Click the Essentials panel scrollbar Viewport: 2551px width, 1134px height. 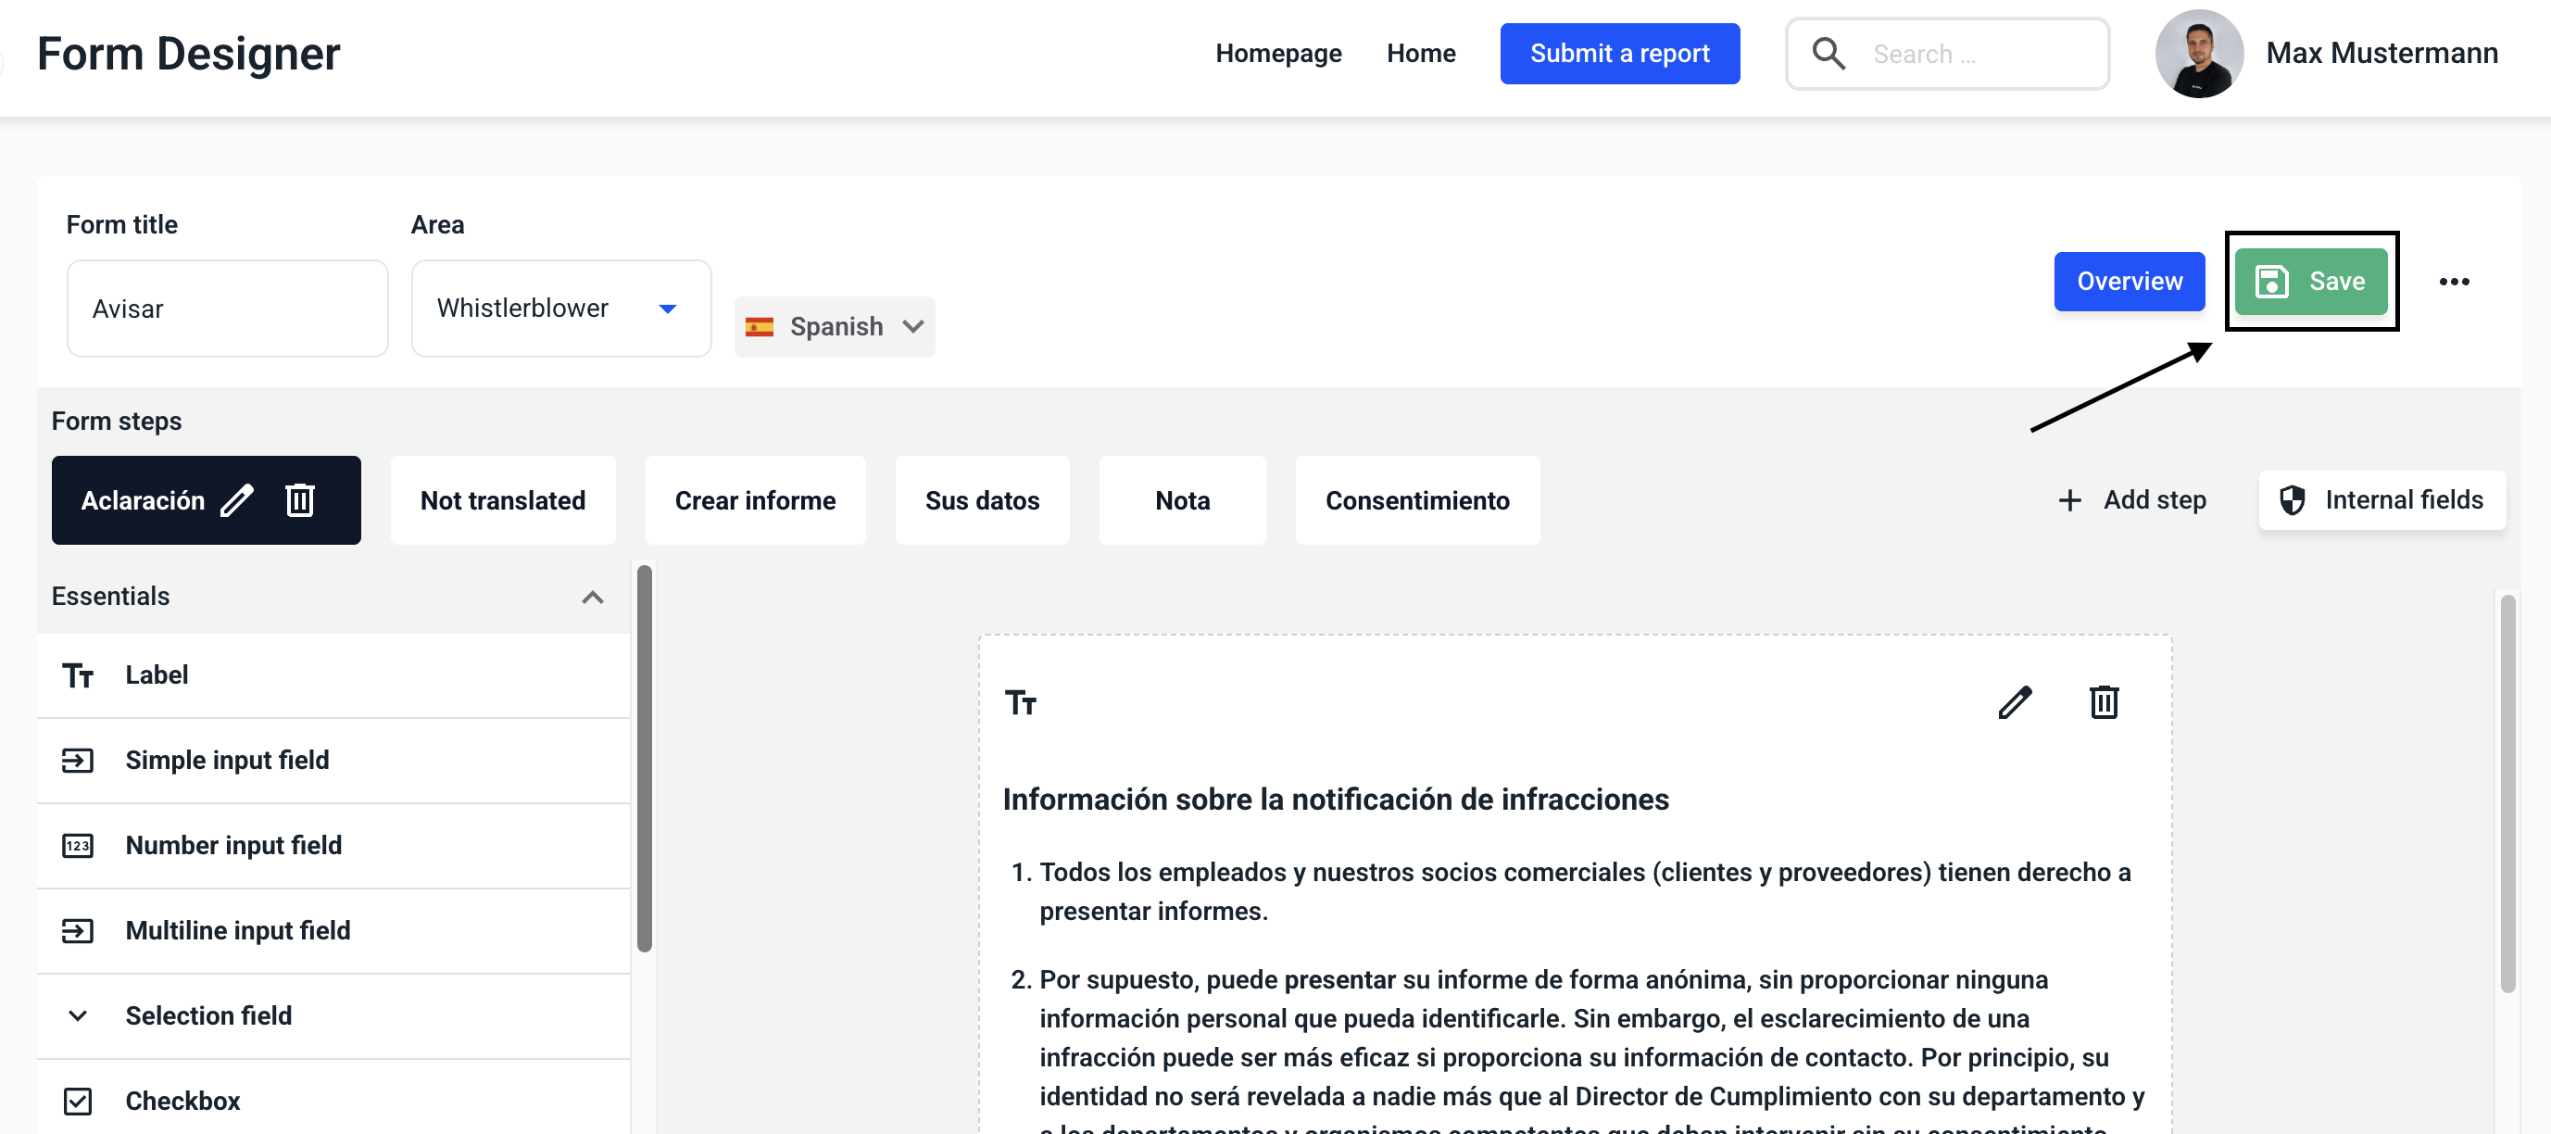pyautogui.click(x=644, y=758)
